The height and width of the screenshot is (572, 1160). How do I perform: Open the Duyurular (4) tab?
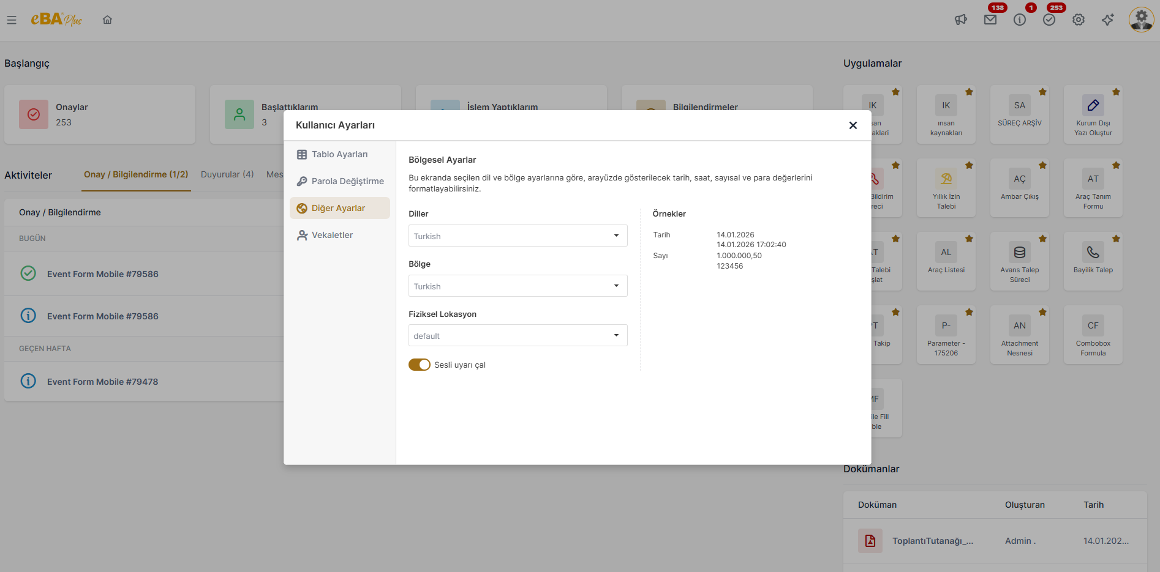pos(227,174)
